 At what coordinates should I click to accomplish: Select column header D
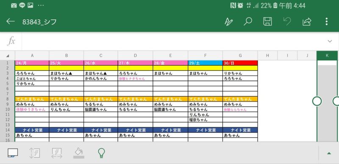(135, 56)
